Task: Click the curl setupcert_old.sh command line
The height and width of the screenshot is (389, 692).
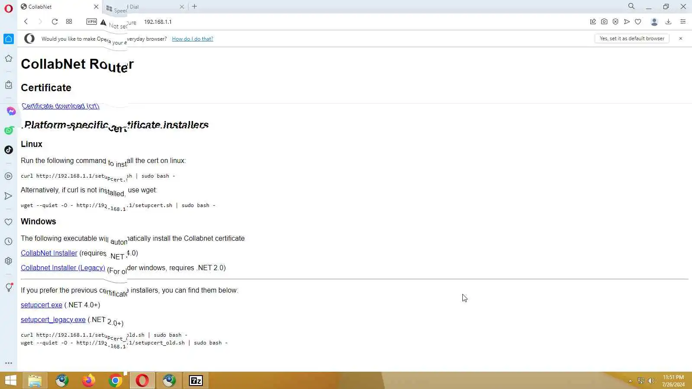Action: (x=104, y=335)
